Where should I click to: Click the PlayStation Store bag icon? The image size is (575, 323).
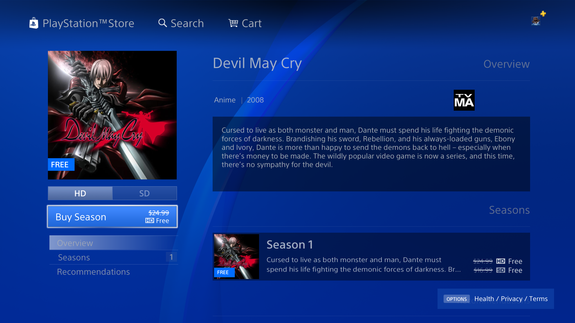coord(34,23)
